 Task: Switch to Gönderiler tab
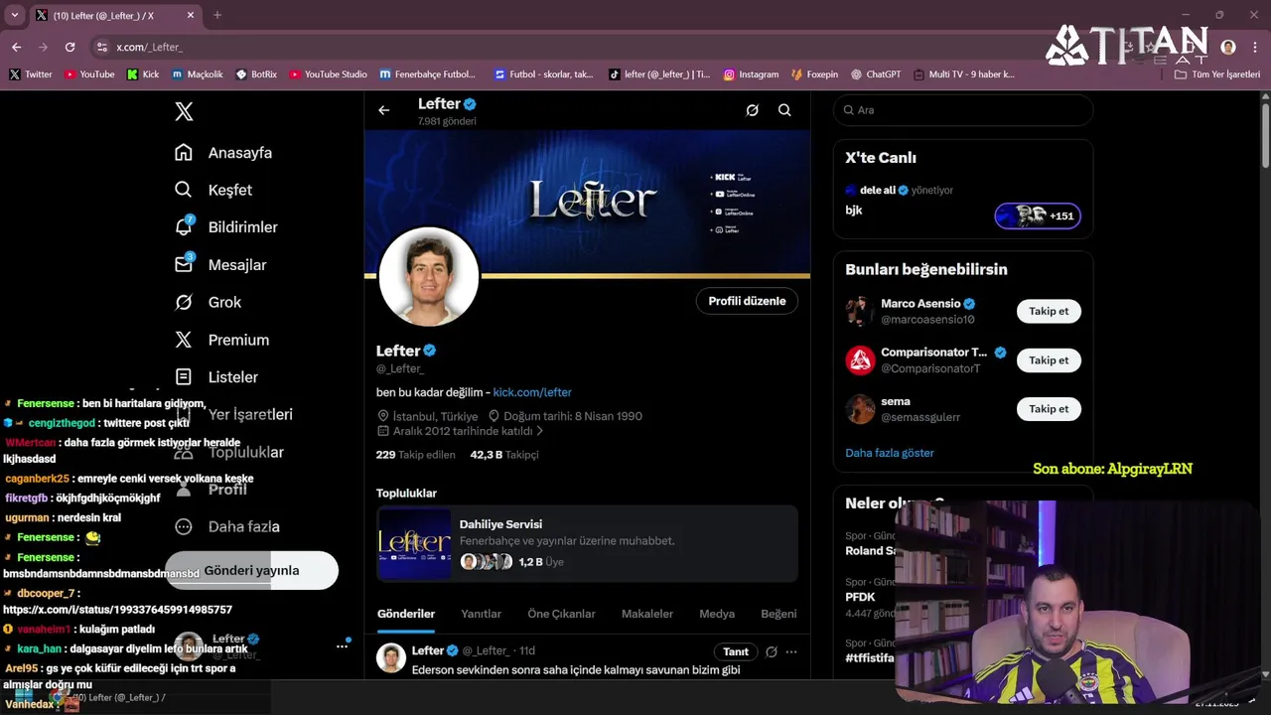(406, 614)
